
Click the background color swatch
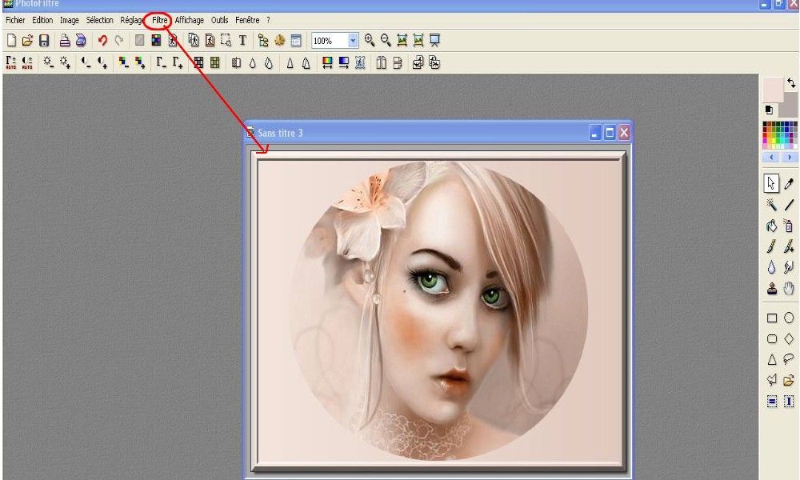click(790, 106)
